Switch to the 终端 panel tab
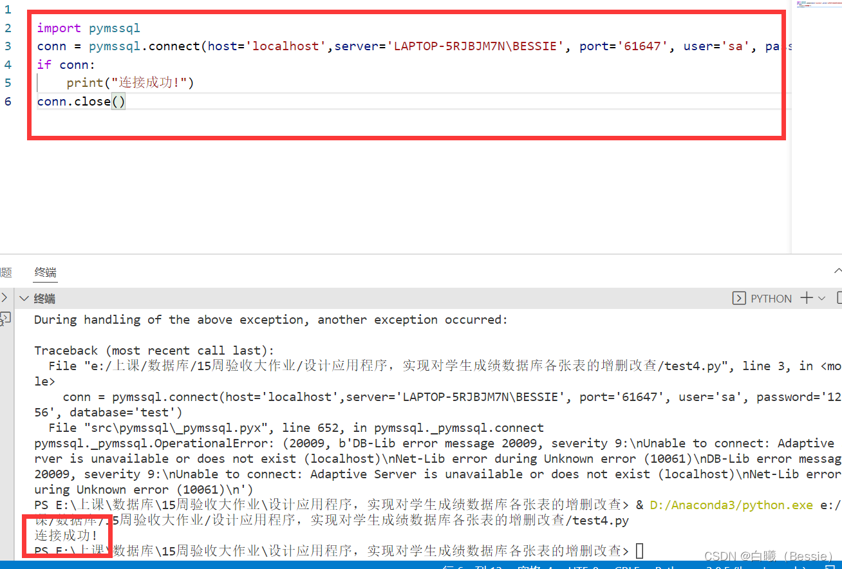This screenshot has height=569, width=842. click(x=45, y=272)
